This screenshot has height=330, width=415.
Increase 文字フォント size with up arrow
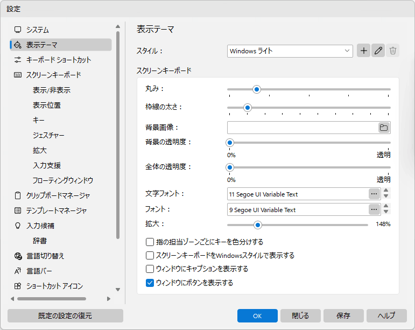[386, 191]
